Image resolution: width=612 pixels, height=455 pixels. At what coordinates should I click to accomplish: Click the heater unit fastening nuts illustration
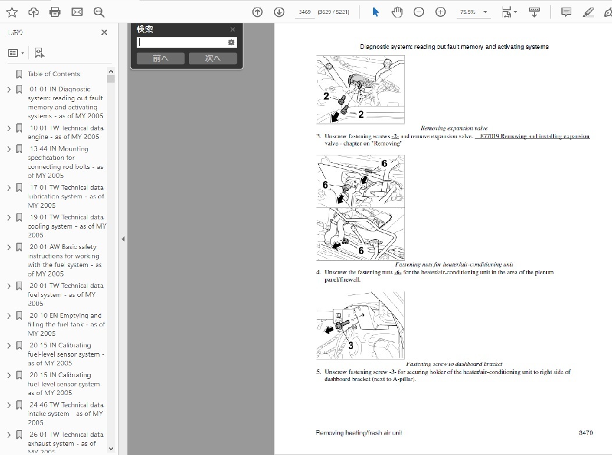click(360, 208)
